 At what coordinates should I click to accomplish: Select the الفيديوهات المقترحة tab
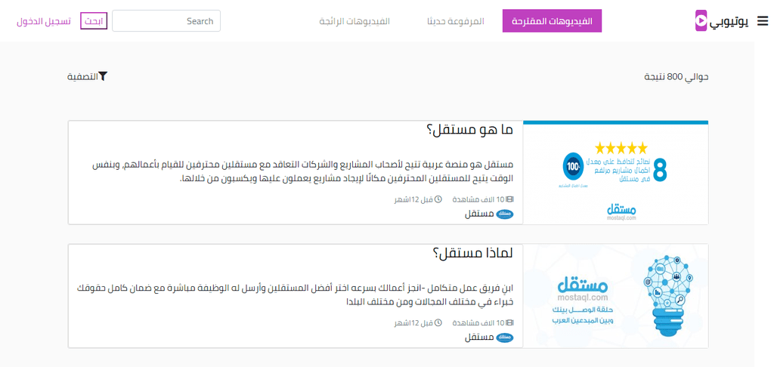[552, 20]
